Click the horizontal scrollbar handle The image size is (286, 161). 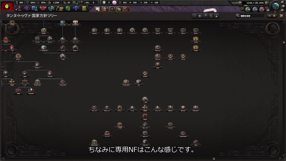click(x=214, y=159)
